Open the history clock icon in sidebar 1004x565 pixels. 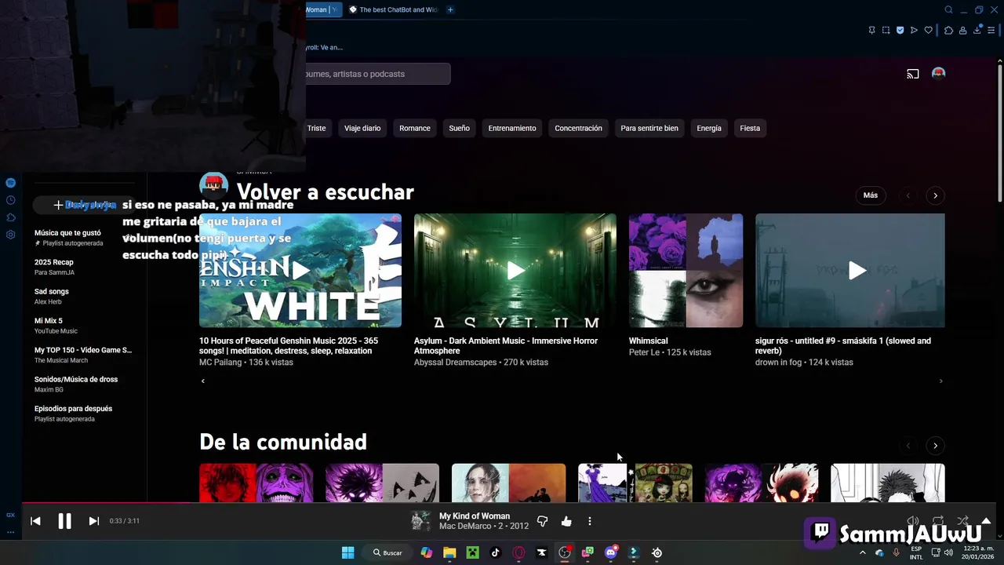10,200
